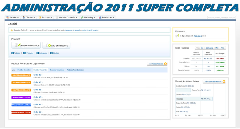The height and width of the screenshot is (129, 240).
Task: Open the Order #8 link
Action: coord(38,75)
